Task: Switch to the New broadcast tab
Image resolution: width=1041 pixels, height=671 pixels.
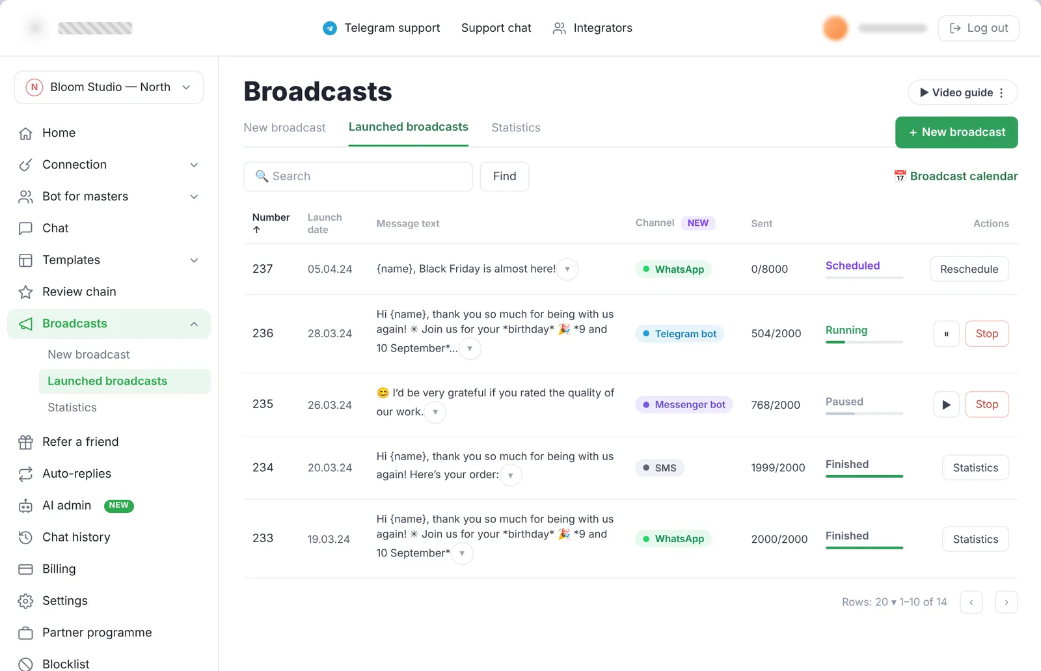Action: point(284,128)
